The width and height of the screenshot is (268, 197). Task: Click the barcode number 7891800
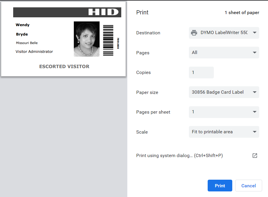(x=118, y=43)
